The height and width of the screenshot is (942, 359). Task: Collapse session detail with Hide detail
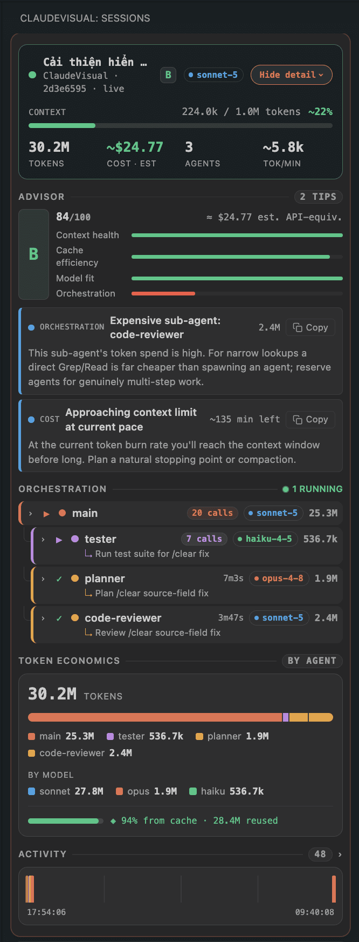tap(292, 75)
